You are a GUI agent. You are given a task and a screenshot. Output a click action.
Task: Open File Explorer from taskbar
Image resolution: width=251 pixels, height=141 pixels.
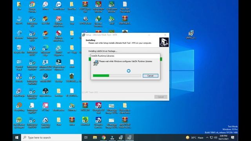tap(95, 137)
